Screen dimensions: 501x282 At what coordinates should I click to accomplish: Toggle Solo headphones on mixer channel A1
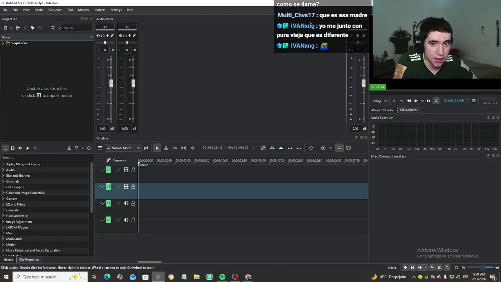[103, 36]
